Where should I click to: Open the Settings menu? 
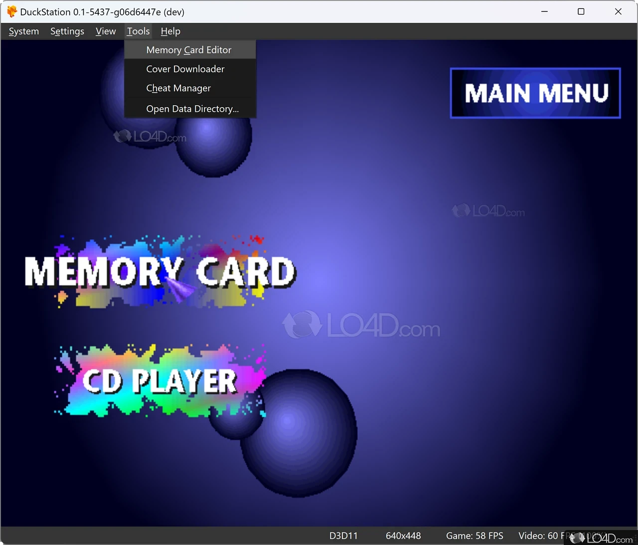(x=67, y=31)
